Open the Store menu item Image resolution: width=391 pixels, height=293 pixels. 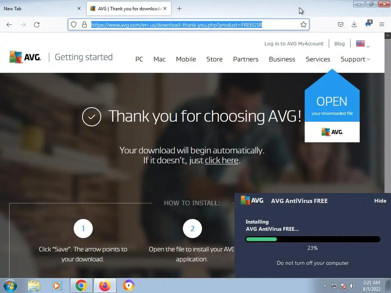215,59
